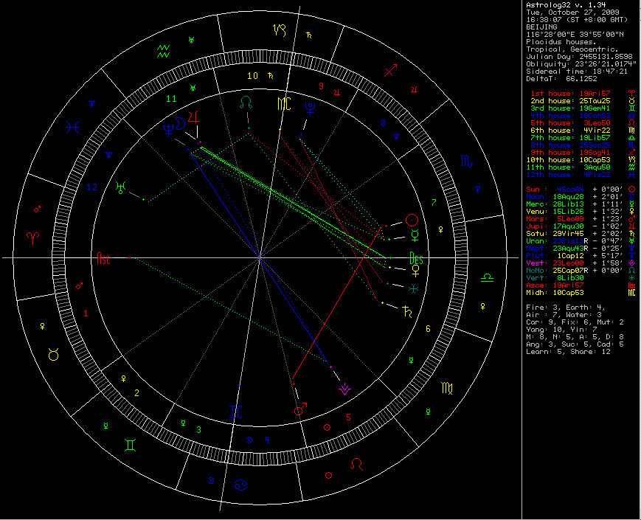This screenshot has width=641, height=520.
Task: Click the yellow MC midheaven marker
Action: 284,103
